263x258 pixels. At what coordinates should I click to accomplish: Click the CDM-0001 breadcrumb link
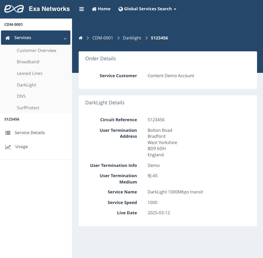point(102,38)
